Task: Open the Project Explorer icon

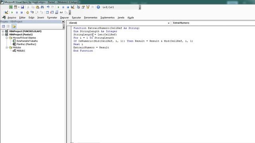Action: coord(78,7)
